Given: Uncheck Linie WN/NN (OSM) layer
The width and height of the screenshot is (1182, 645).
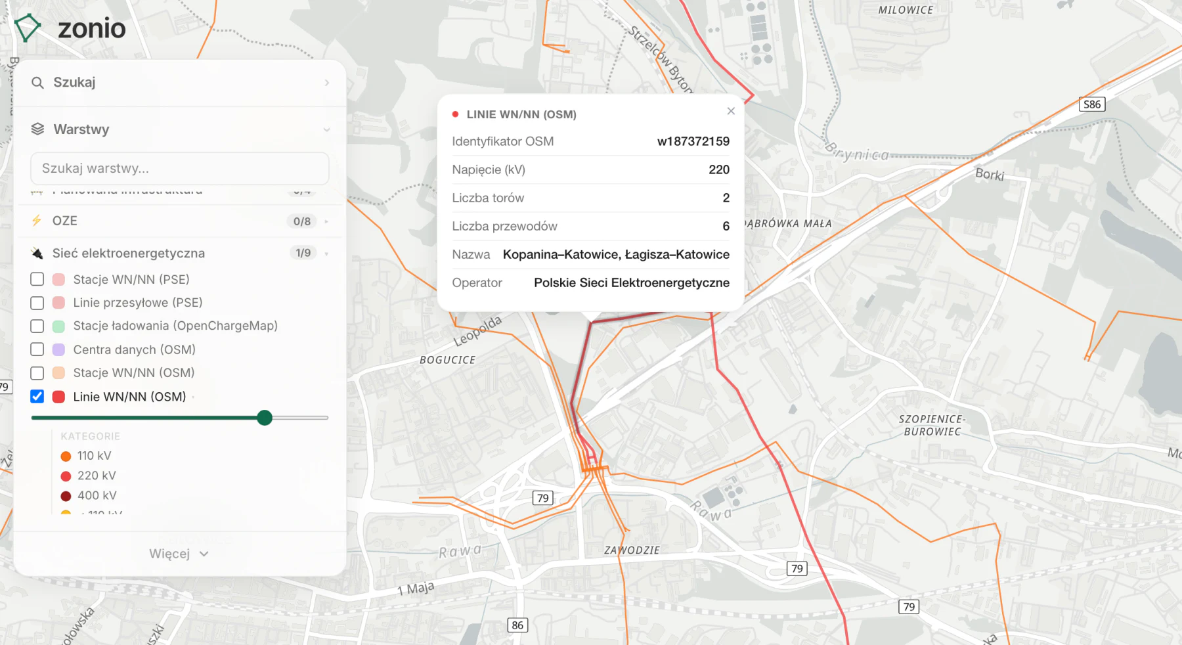Looking at the screenshot, I should coord(37,397).
